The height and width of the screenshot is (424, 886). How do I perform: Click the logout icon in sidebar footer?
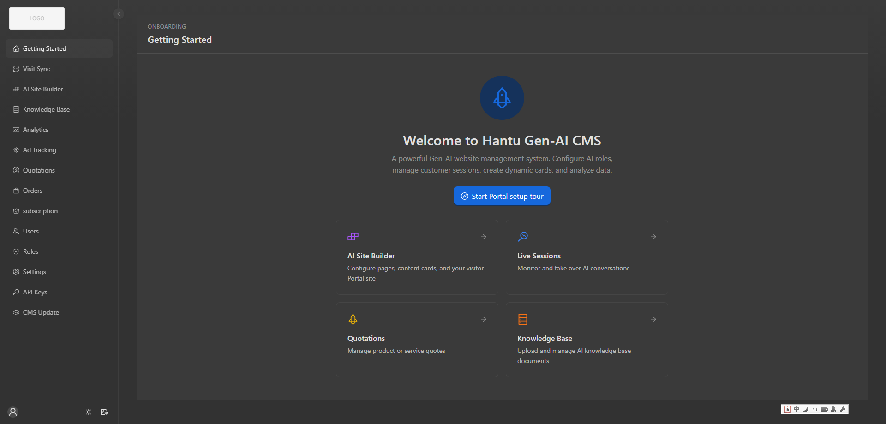[x=104, y=412]
